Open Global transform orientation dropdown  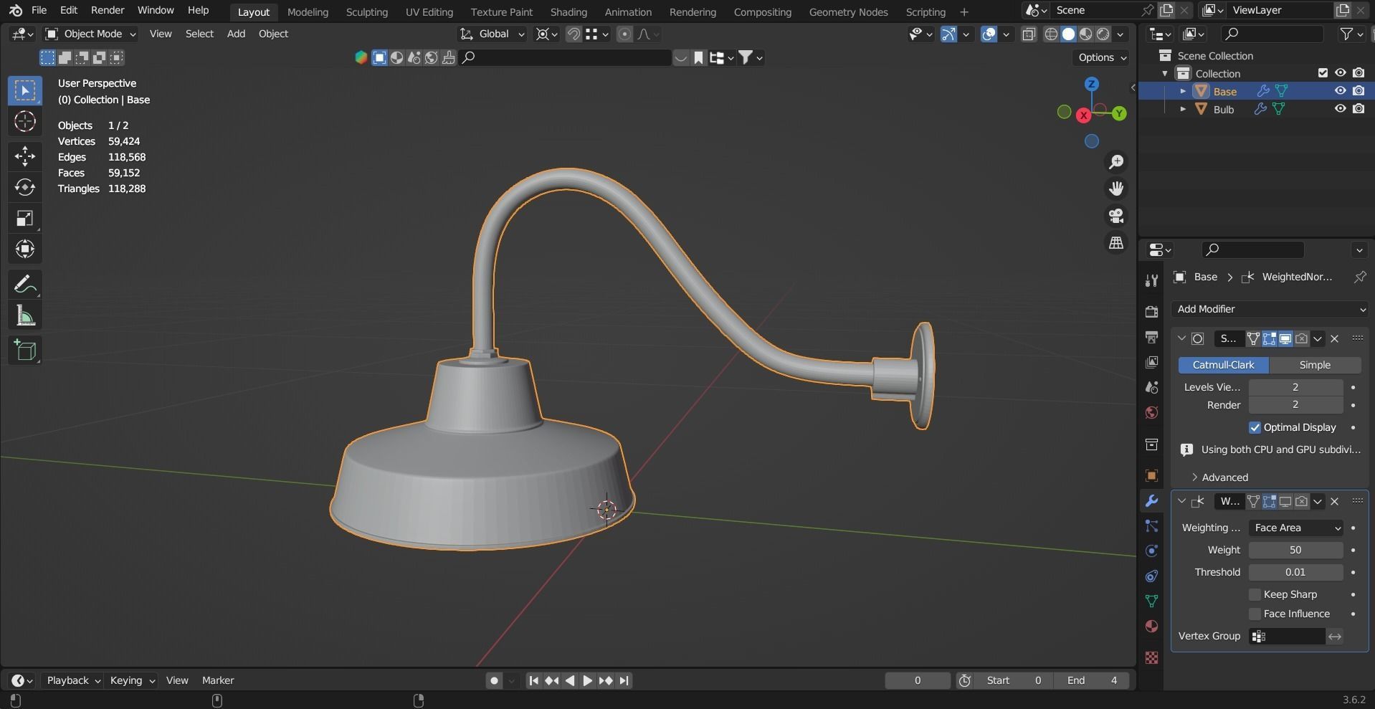click(x=493, y=34)
